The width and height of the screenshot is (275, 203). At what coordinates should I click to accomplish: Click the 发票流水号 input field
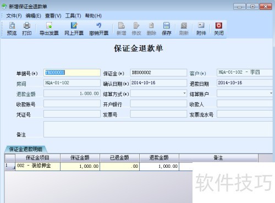coord(245,114)
